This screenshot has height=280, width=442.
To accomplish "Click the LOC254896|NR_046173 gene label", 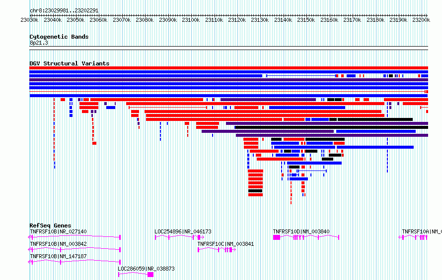I will coord(183,231).
